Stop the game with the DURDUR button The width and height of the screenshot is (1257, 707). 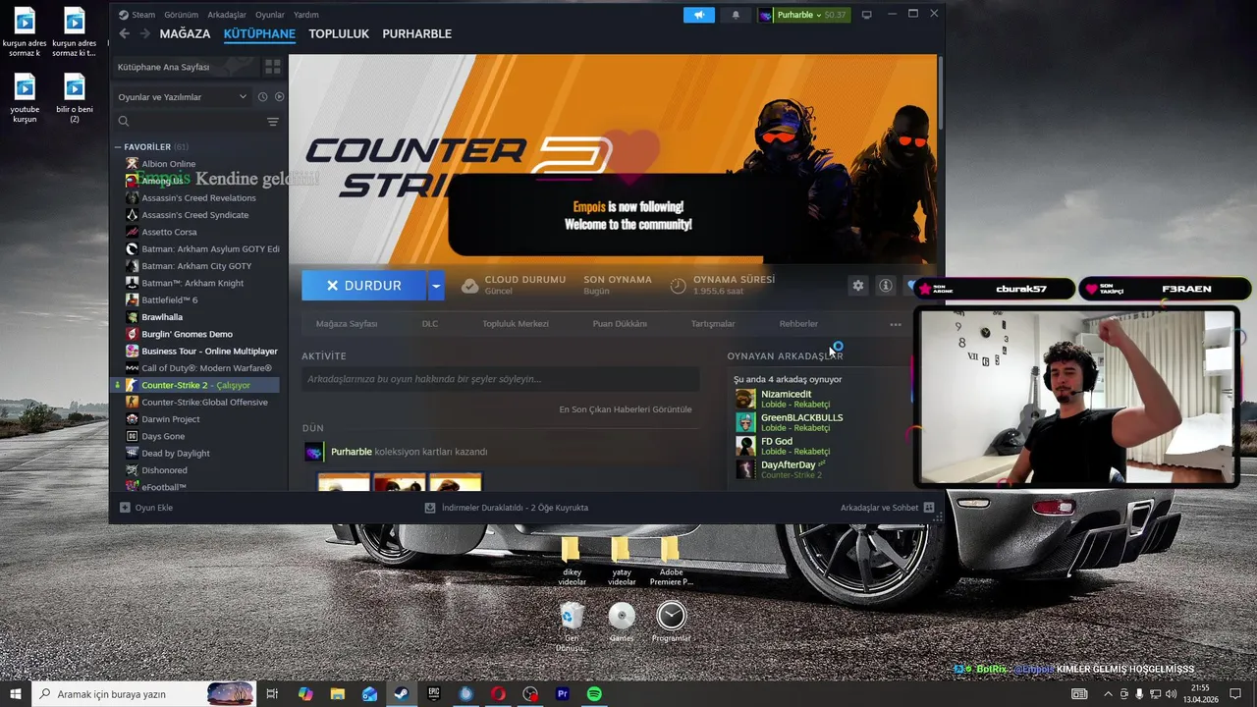pos(364,286)
